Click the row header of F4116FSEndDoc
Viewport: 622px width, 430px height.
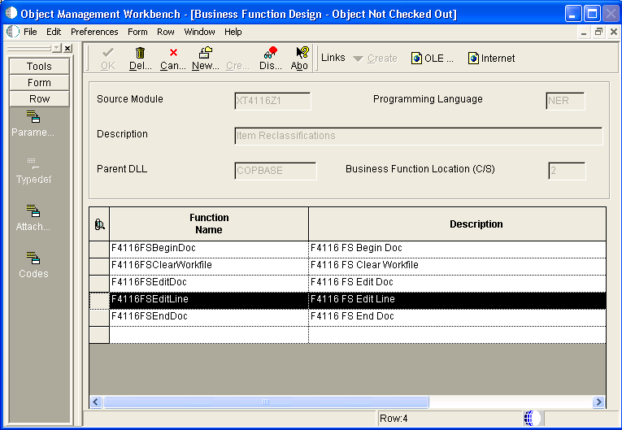(x=99, y=317)
